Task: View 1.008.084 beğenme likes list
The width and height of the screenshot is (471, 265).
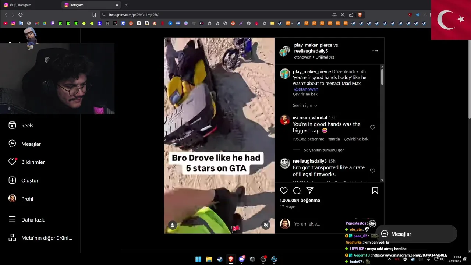Action: 300,201
